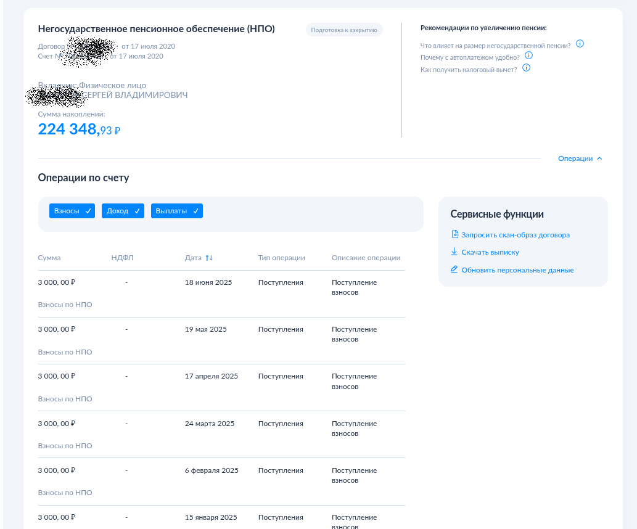Click the Описание операции column header

366,258
